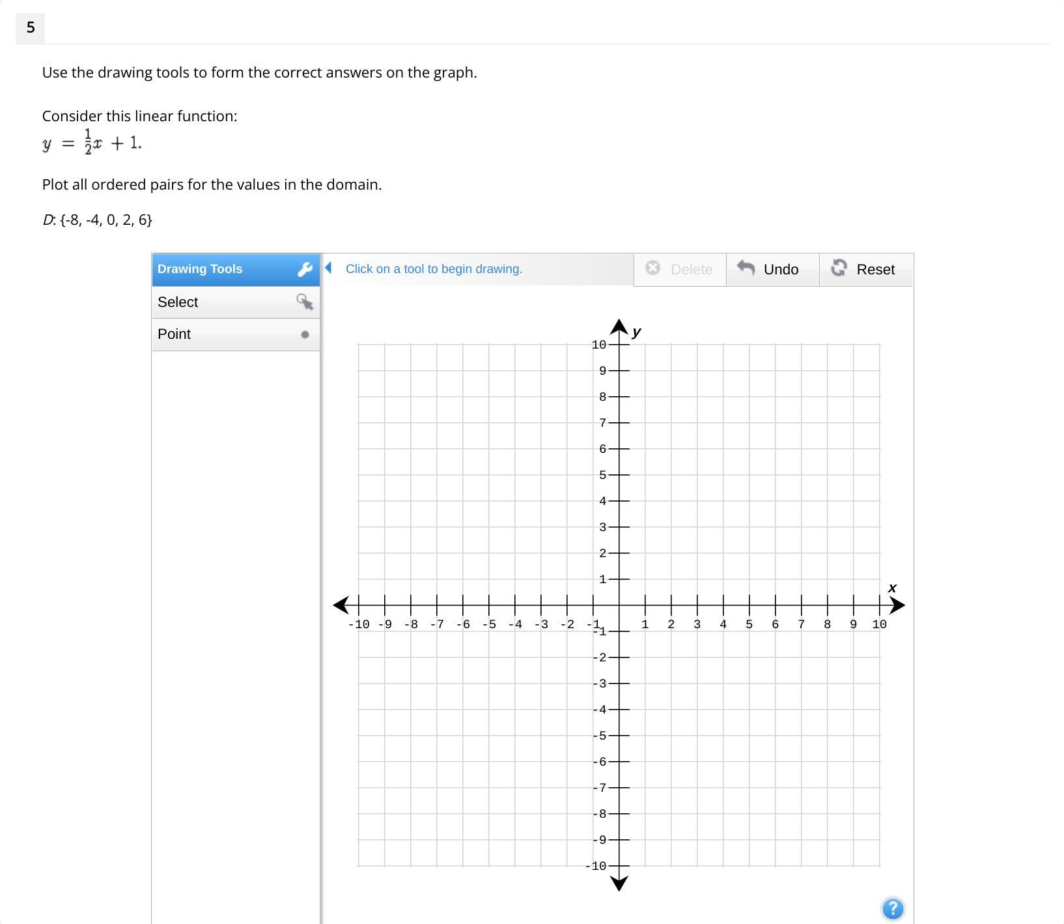Click the Reset button label
Screen dimensions: 1064x924
click(875, 270)
